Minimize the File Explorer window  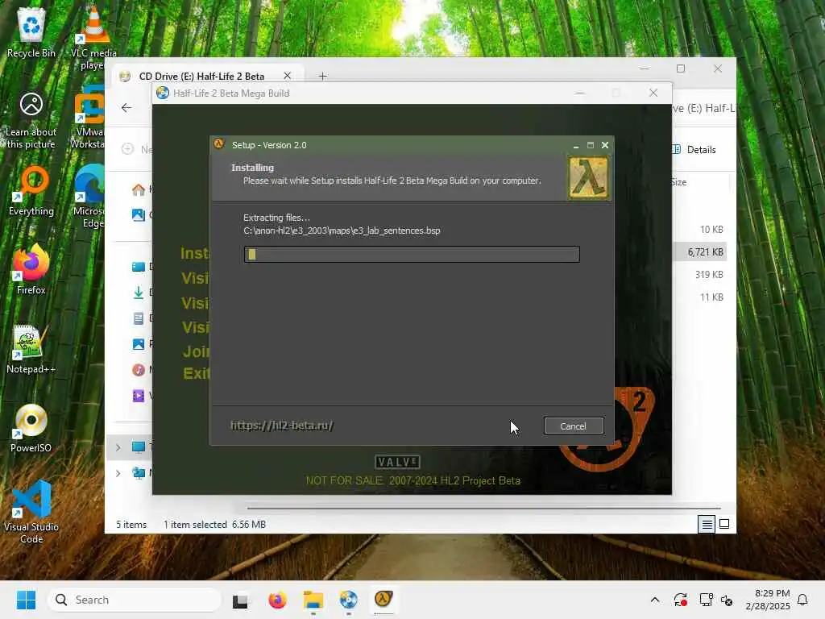(645, 69)
